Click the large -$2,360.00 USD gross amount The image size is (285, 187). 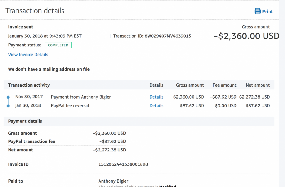pos(246,36)
